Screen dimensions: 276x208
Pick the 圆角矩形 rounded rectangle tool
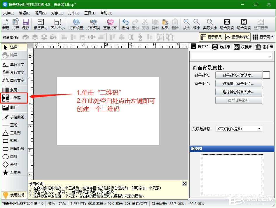13,149
